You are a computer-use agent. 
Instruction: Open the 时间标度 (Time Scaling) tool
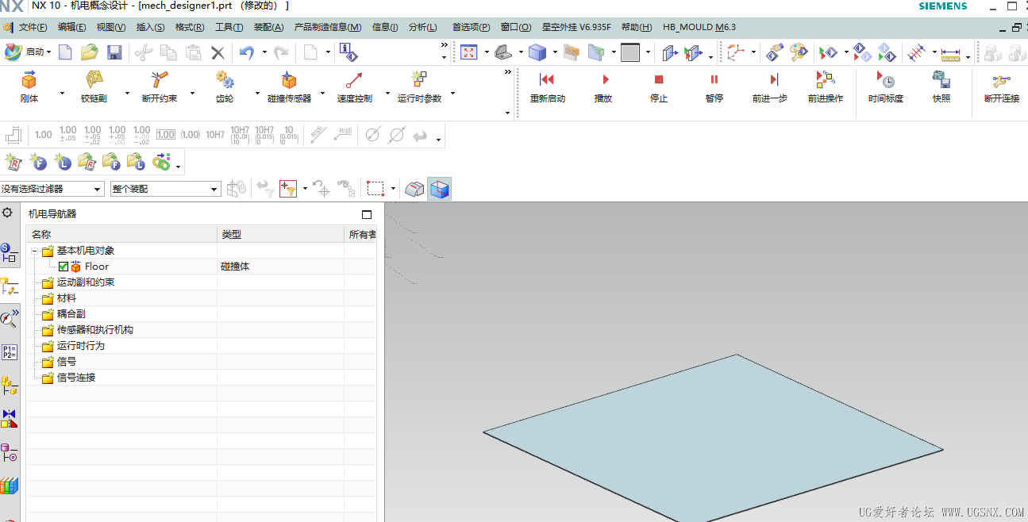884,87
